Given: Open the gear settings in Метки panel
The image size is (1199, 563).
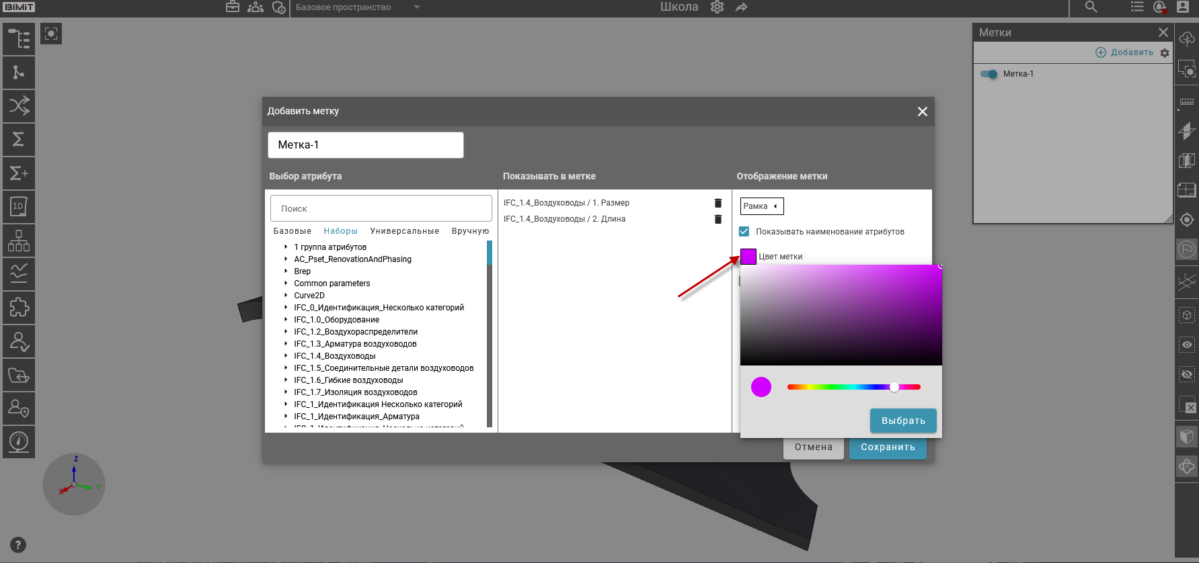Looking at the screenshot, I should pos(1165,53).
